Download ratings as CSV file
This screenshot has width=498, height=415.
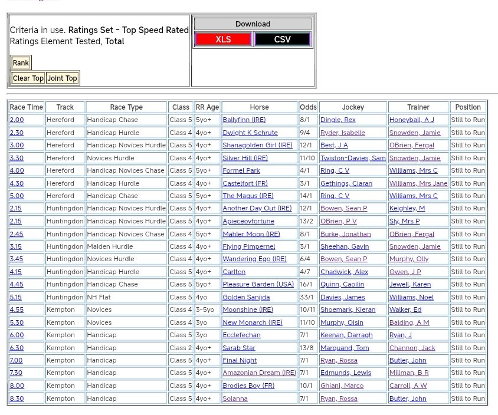282,39
